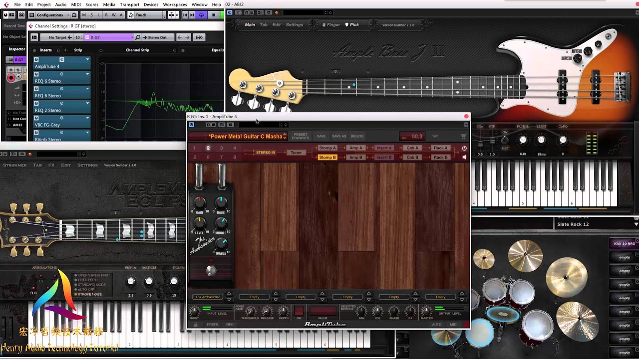Toggle the AmpliTube chain power icon

[464, 148]
